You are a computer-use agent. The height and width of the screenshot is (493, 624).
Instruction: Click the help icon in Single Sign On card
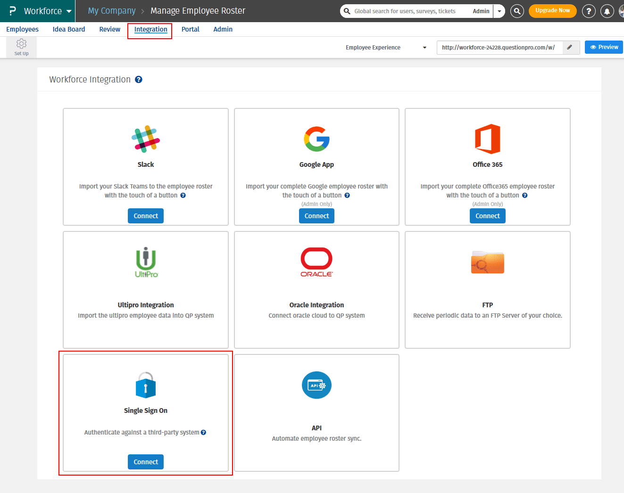[x=203, y=433]
